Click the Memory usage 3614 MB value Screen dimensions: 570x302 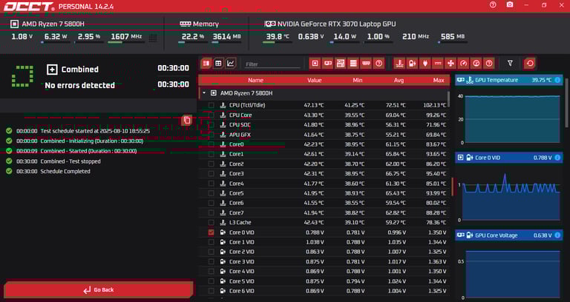coord(227,36)
